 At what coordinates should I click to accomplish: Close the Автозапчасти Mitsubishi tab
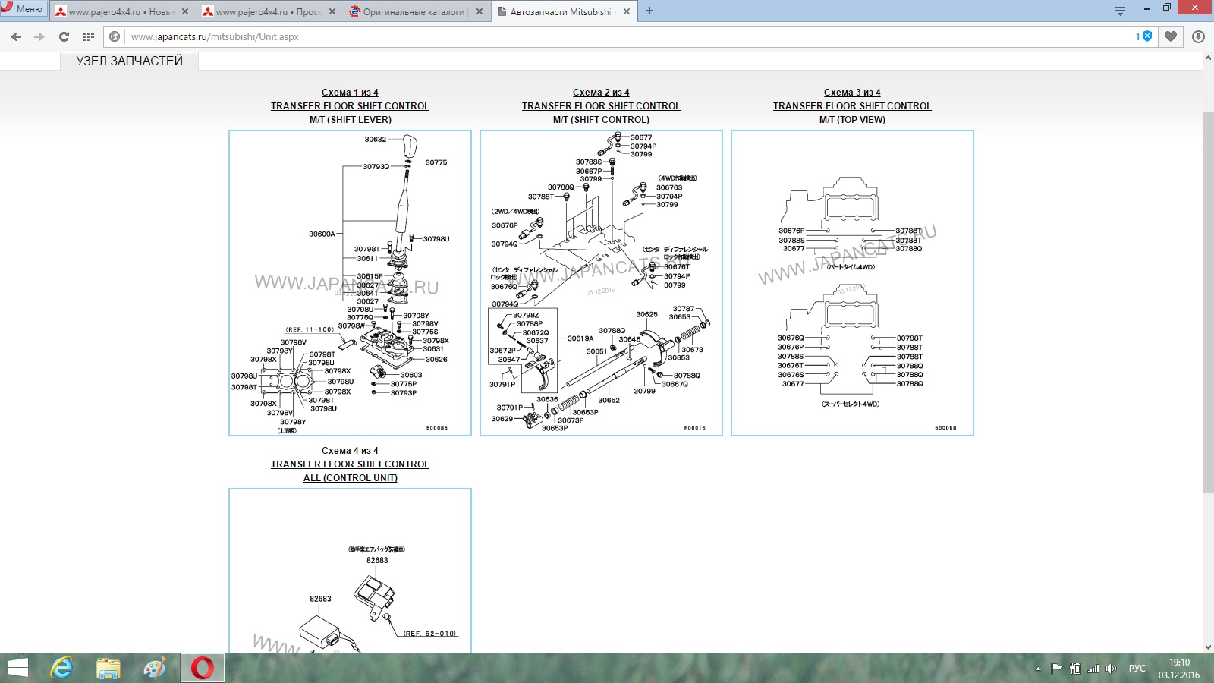coord(627,11)
